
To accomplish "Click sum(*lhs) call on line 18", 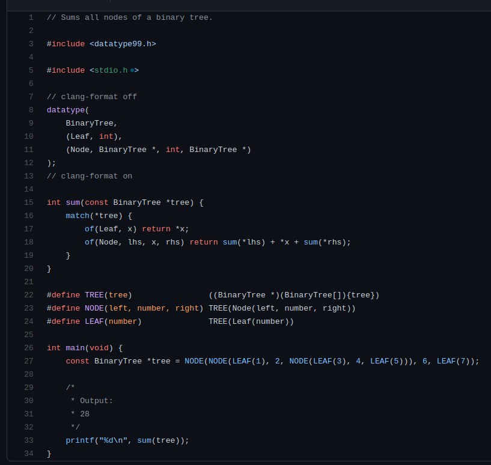I will point(244,242).
